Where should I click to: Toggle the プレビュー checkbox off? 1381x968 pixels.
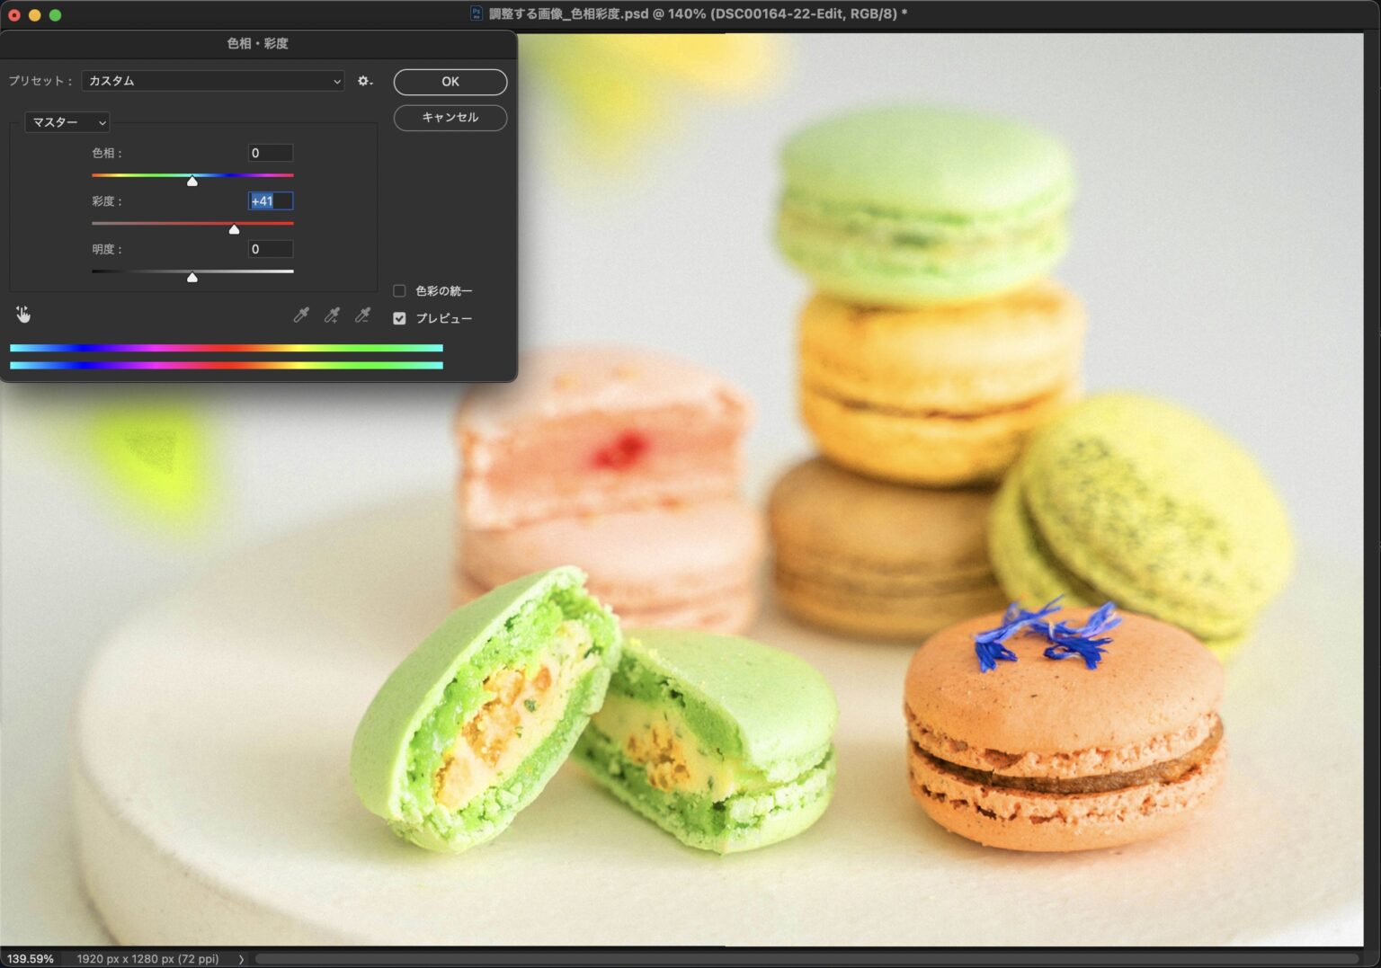click(x=399, y=318)
